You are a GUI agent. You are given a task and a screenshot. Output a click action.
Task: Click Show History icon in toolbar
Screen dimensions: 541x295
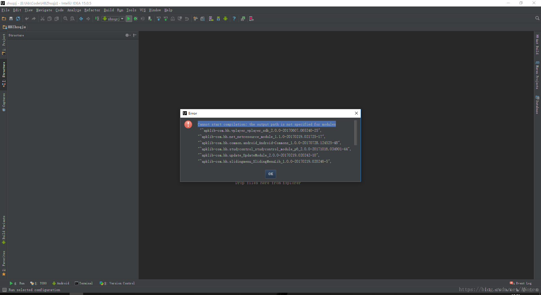pyautogui.click(x=180, y=19)
